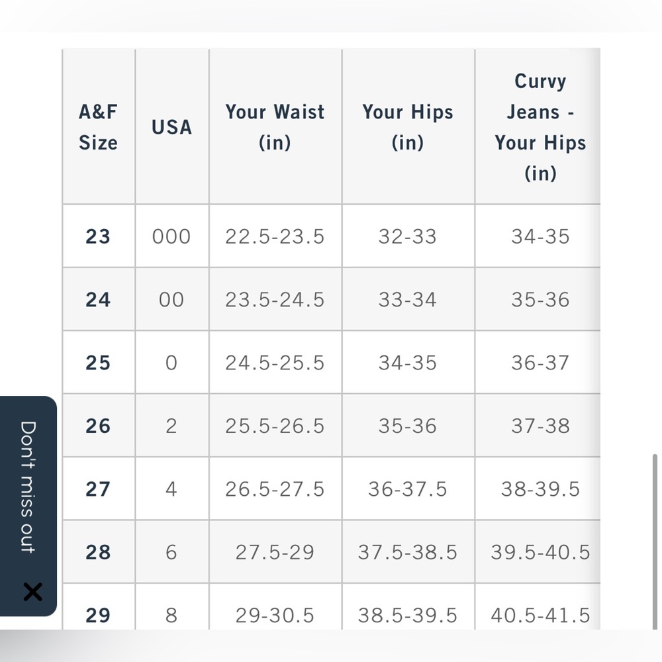Click the vertical page scrollbar
Screen dimensions: 662x662
tap(655, 542)
